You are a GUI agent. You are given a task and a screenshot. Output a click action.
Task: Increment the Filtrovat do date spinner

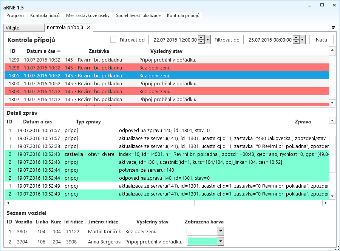[x=296, y=38]
